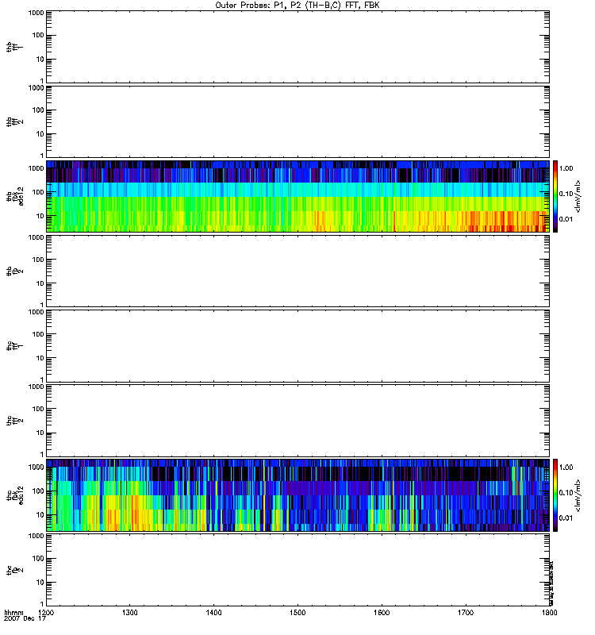Screen dimensions: 595x635
Task: Click the plot title "Outer Probes: P1, P2 (TH-B,C) FFT, FBK"
Action: pyautogui.click(x=297, y=6)
